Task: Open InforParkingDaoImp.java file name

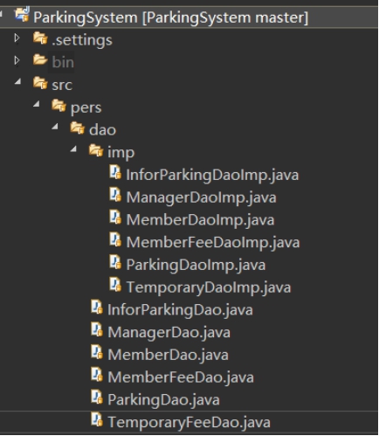Action: click(212, 176)
